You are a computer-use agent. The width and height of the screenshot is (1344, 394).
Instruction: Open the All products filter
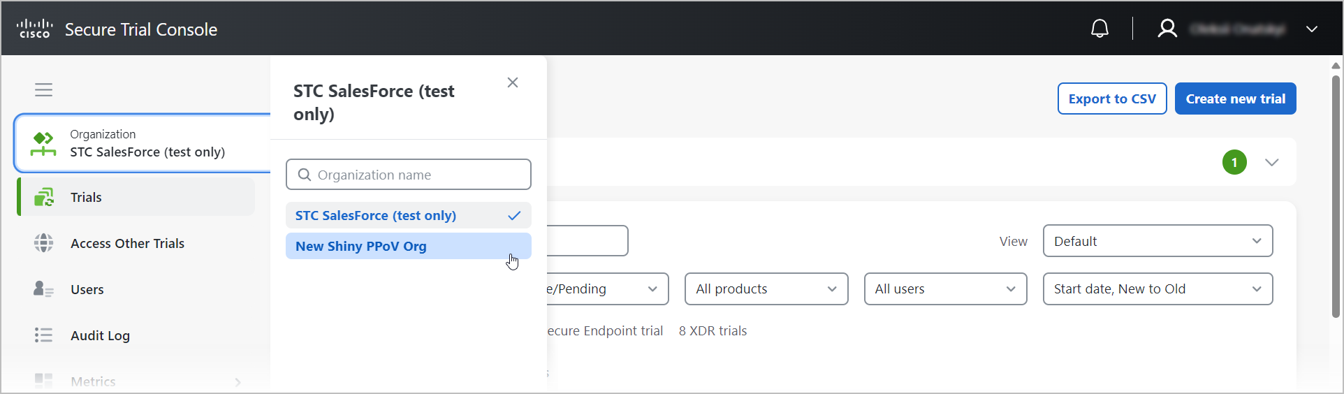(x=766, y=289)
